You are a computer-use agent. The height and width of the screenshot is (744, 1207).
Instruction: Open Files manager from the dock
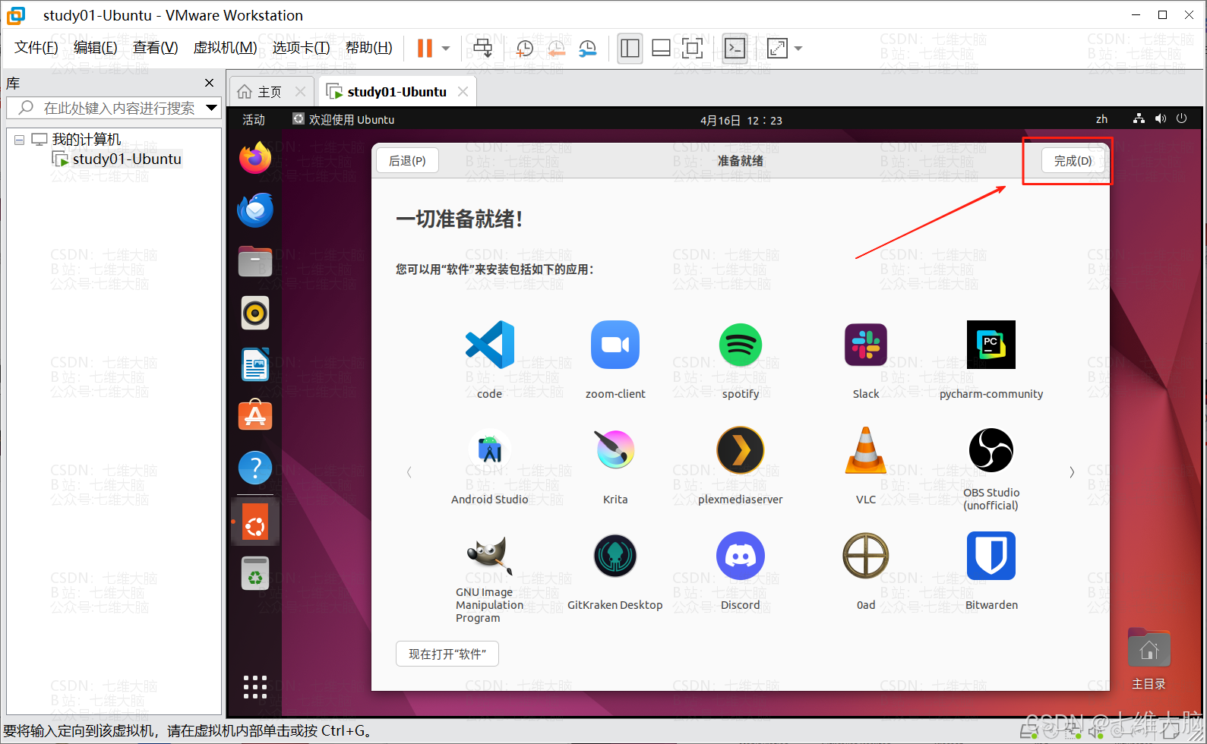coord(255,262)
